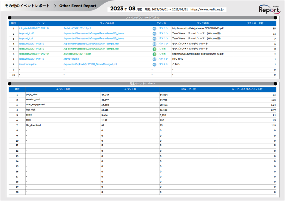Click the PC icon in the /service/dc-price row
This screenshot has height=201, width=285.
pyautogui.click(x=154, y=64)
